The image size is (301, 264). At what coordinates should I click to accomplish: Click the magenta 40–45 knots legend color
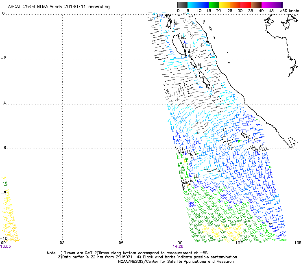coord(267,5)
